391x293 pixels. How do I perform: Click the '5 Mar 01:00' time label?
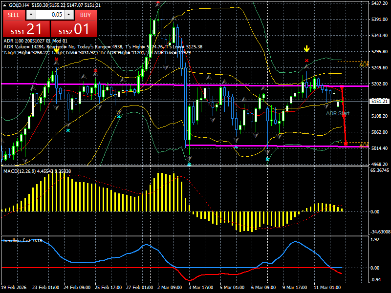232,287
